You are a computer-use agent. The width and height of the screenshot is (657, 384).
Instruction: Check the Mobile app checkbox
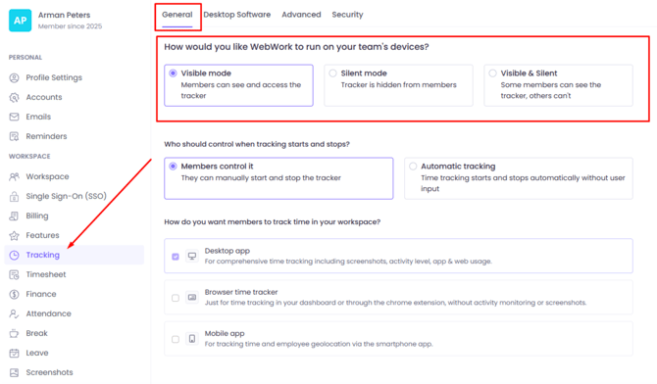pyautogui.click(x=176, y=339)
